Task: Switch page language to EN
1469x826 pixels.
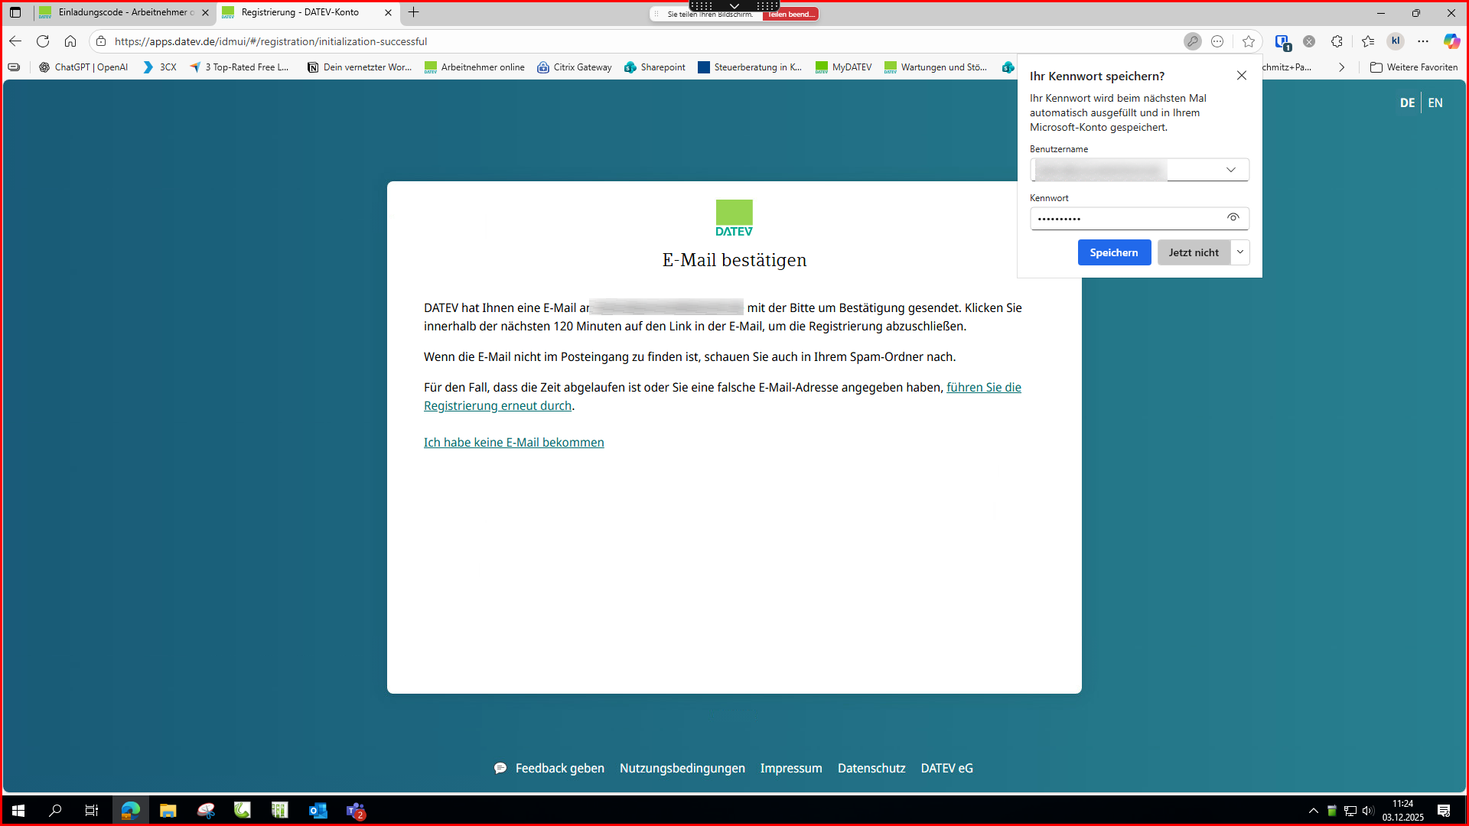Action: (x=1435, y=102)
